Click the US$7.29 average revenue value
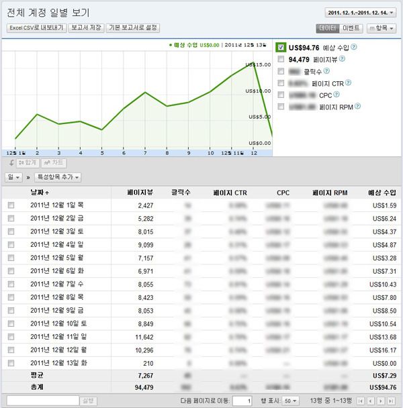The width and height of the screenshot is (403, 408). coord(384,376)
